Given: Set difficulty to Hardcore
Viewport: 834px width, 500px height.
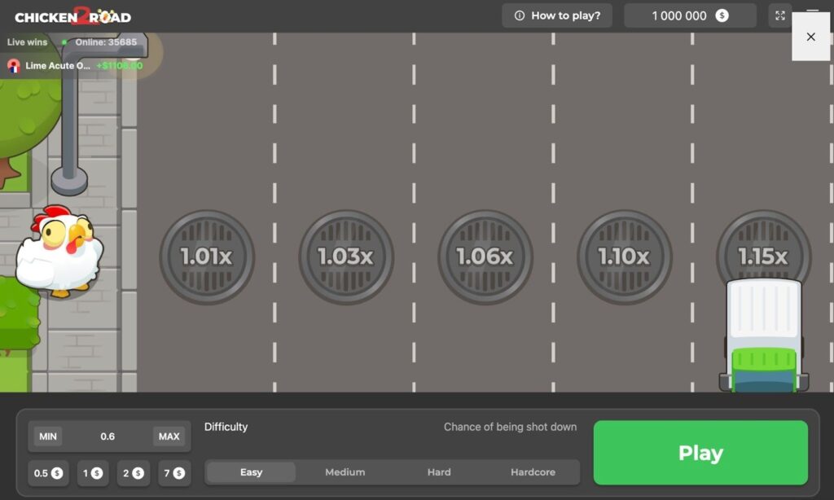Looking at the screenshot, I should [x=533, y=472].
